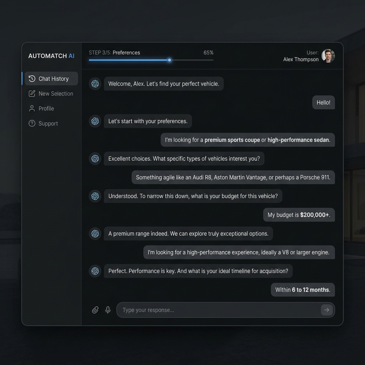The width and height of the screenshot is (365, 365).
Task: Click the AI assistant icon beside the welcome message
Action: [95, 83]
